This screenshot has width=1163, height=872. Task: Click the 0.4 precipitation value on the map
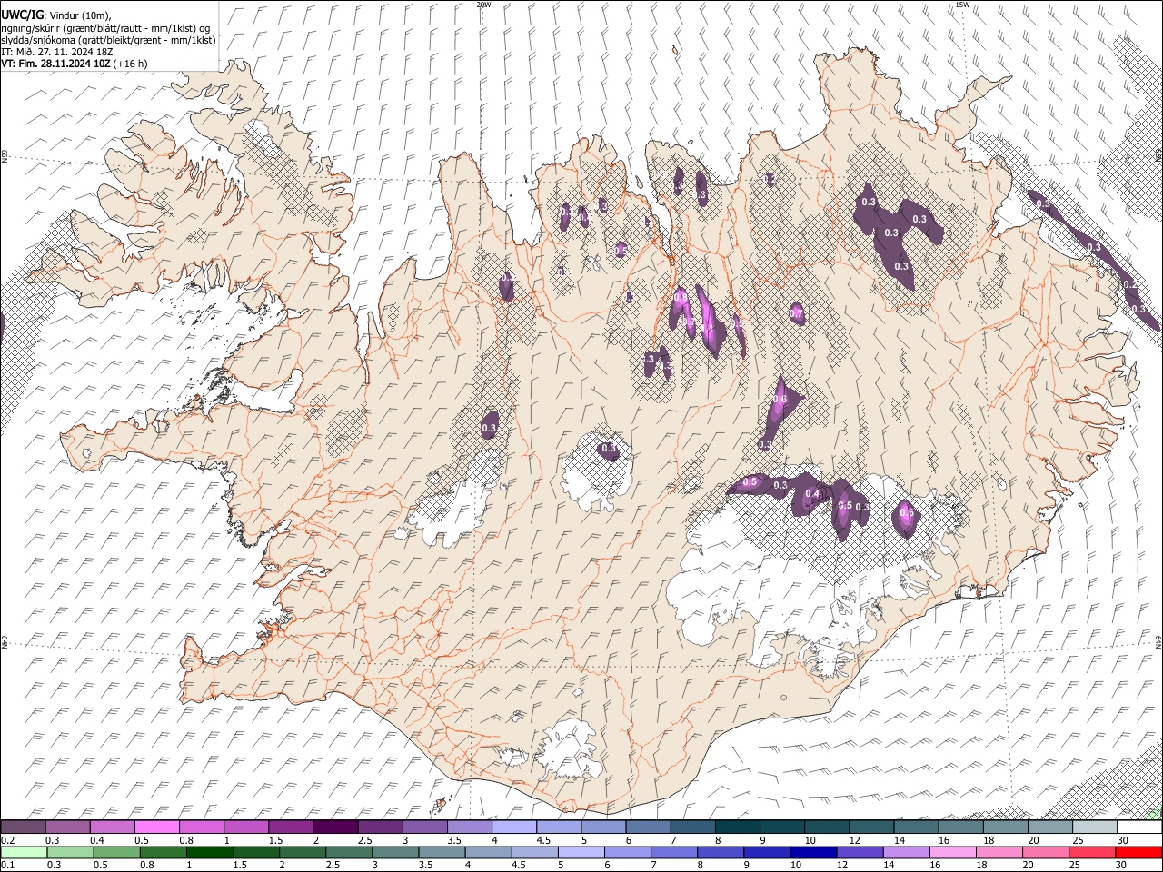click(x=812, y=493)
